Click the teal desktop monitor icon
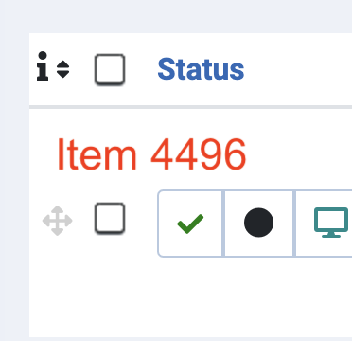The image size is (352, 341). pyautogui.click(x=331, y=223)
